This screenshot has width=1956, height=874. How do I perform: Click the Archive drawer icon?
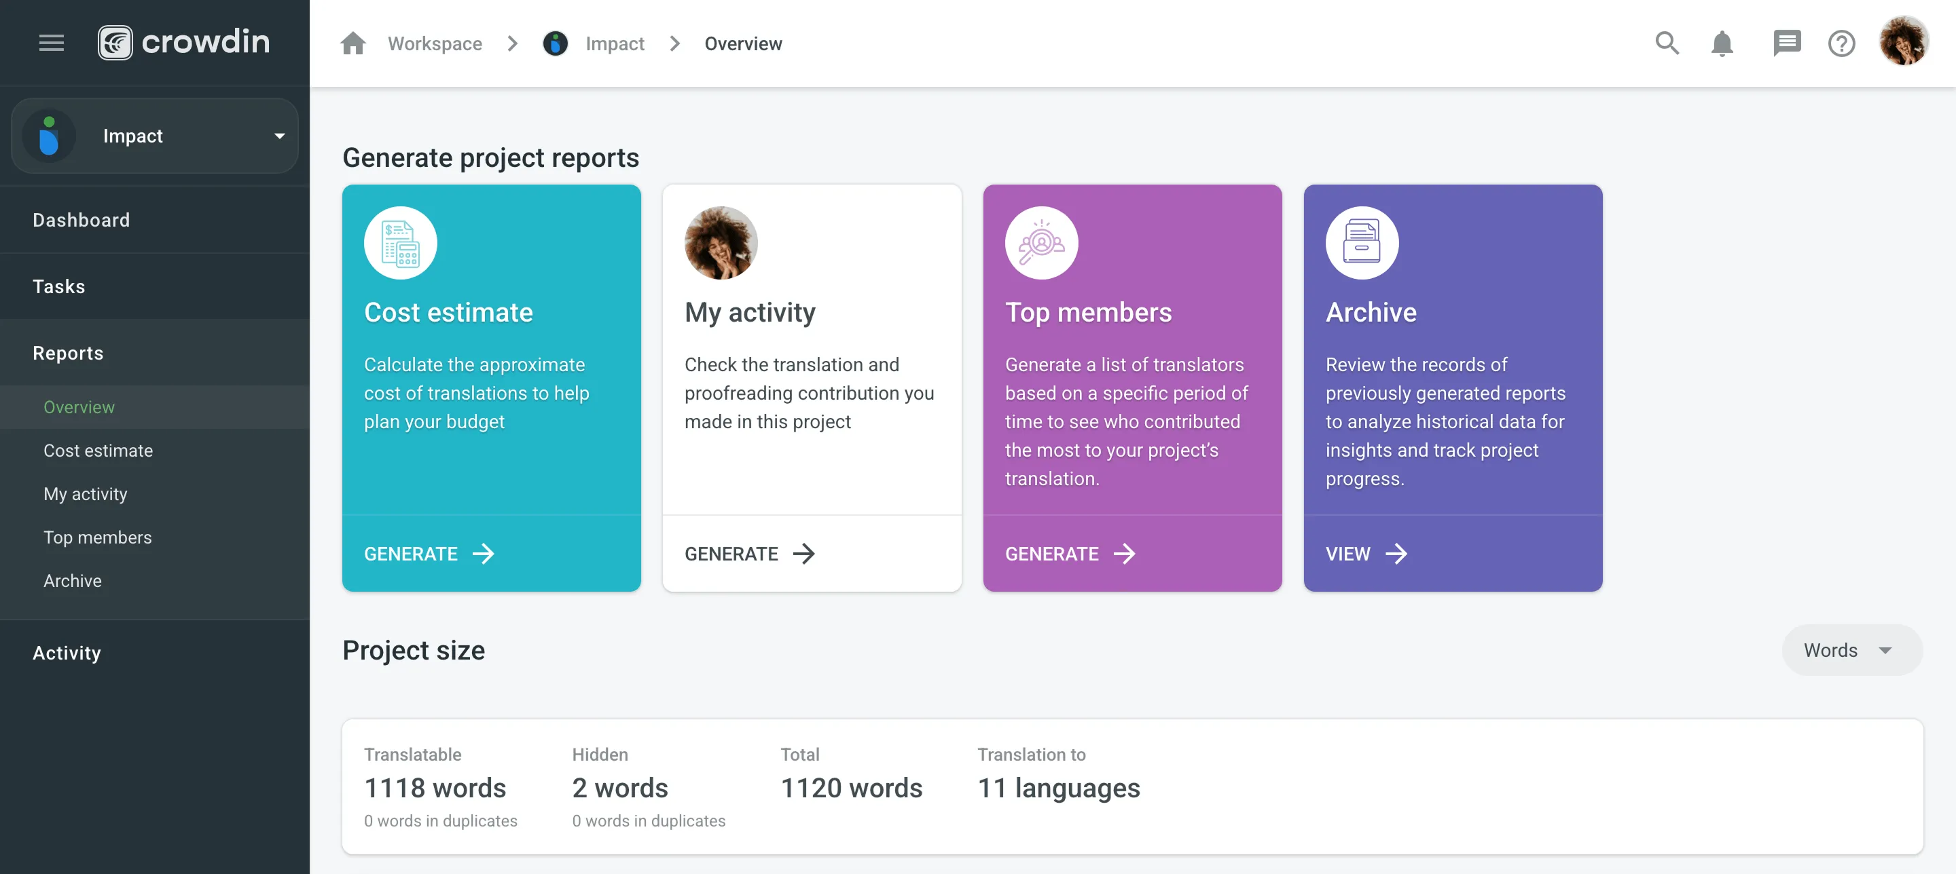point(1362,243)
